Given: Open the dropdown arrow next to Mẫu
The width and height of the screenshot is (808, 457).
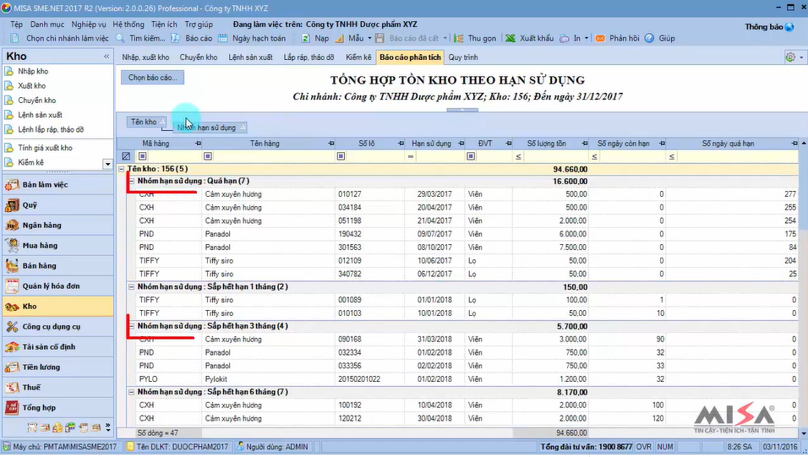Looking at the screenshot, I should coord(369,38).
